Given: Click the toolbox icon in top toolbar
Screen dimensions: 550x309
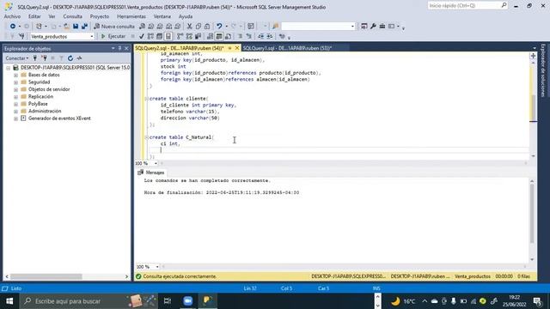Looking at the screenshot, I should point(382,27).
